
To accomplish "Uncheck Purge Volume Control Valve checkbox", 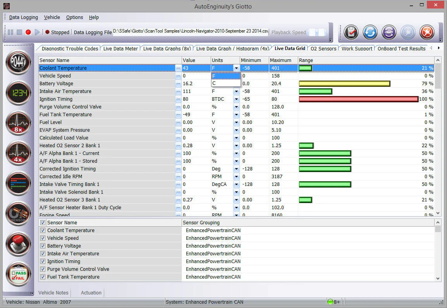I will tap(43, 269).
